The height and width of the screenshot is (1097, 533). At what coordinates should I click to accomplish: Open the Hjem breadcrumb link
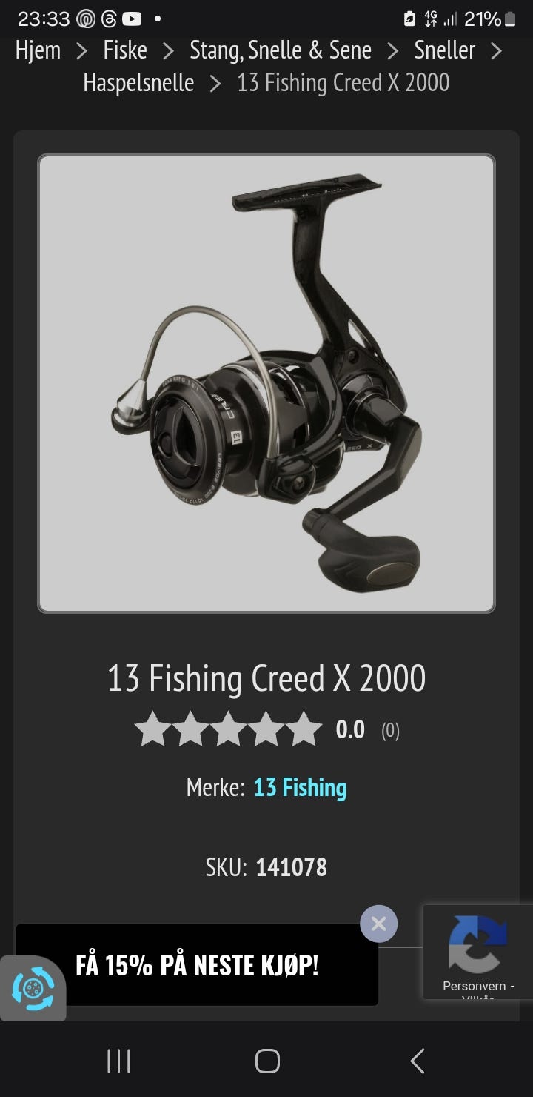[38, 50]
